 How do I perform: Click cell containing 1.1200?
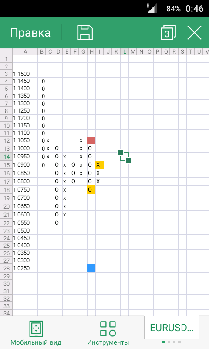25,118
